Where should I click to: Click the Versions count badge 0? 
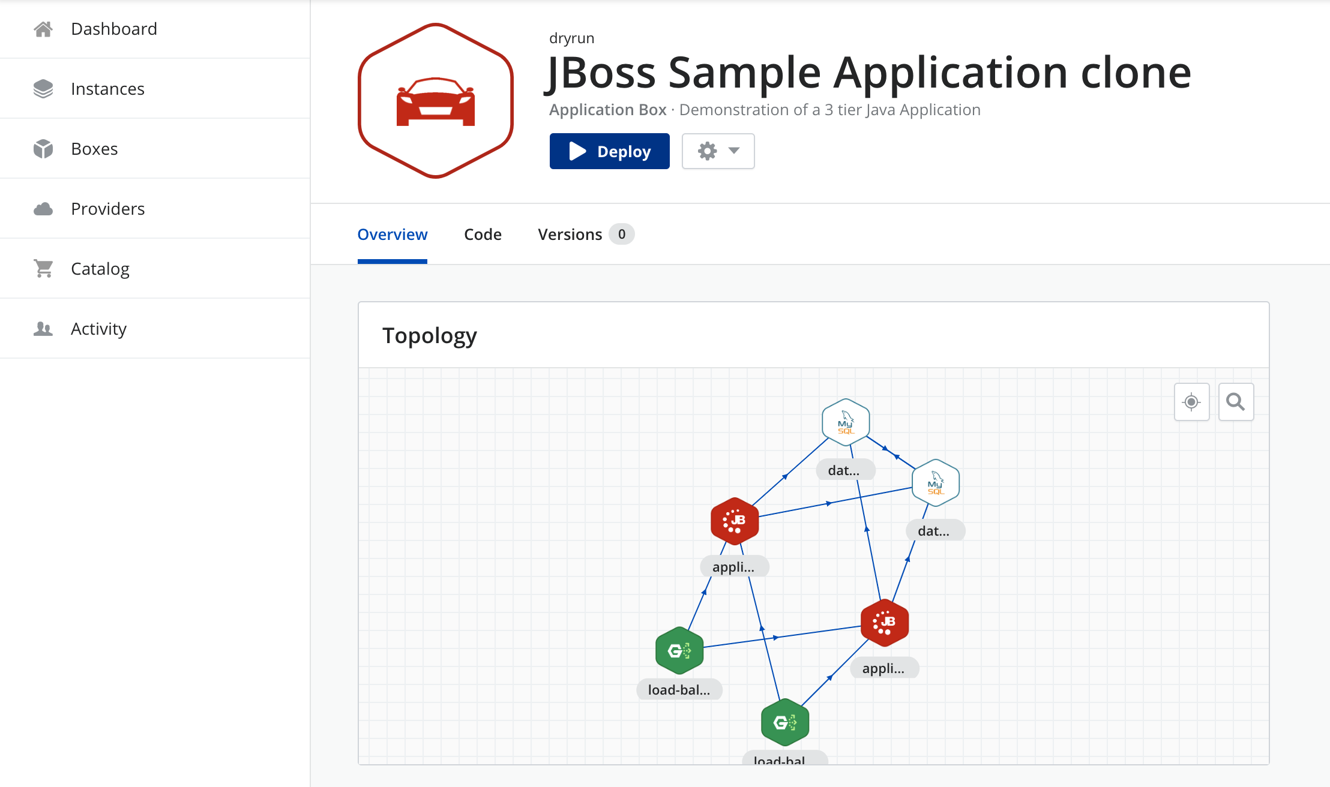[622, 235]
